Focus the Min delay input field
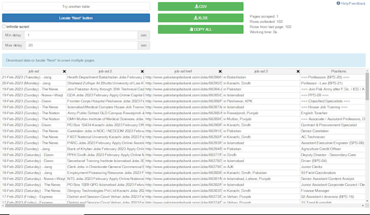Image resolution: width=370 pixels, height=215 pixels. click(x=81, y=35)
